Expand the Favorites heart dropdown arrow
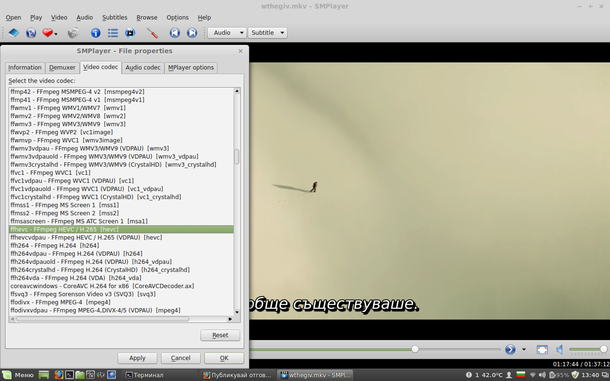 (x=56, y=34)
